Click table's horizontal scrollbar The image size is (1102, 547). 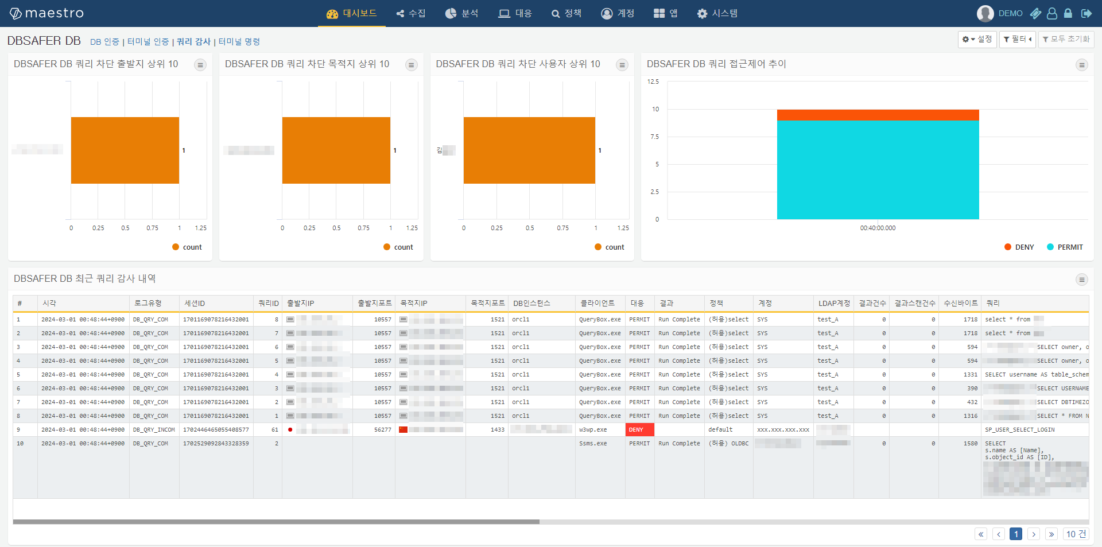pyautogui.click(x=276, y=522)
